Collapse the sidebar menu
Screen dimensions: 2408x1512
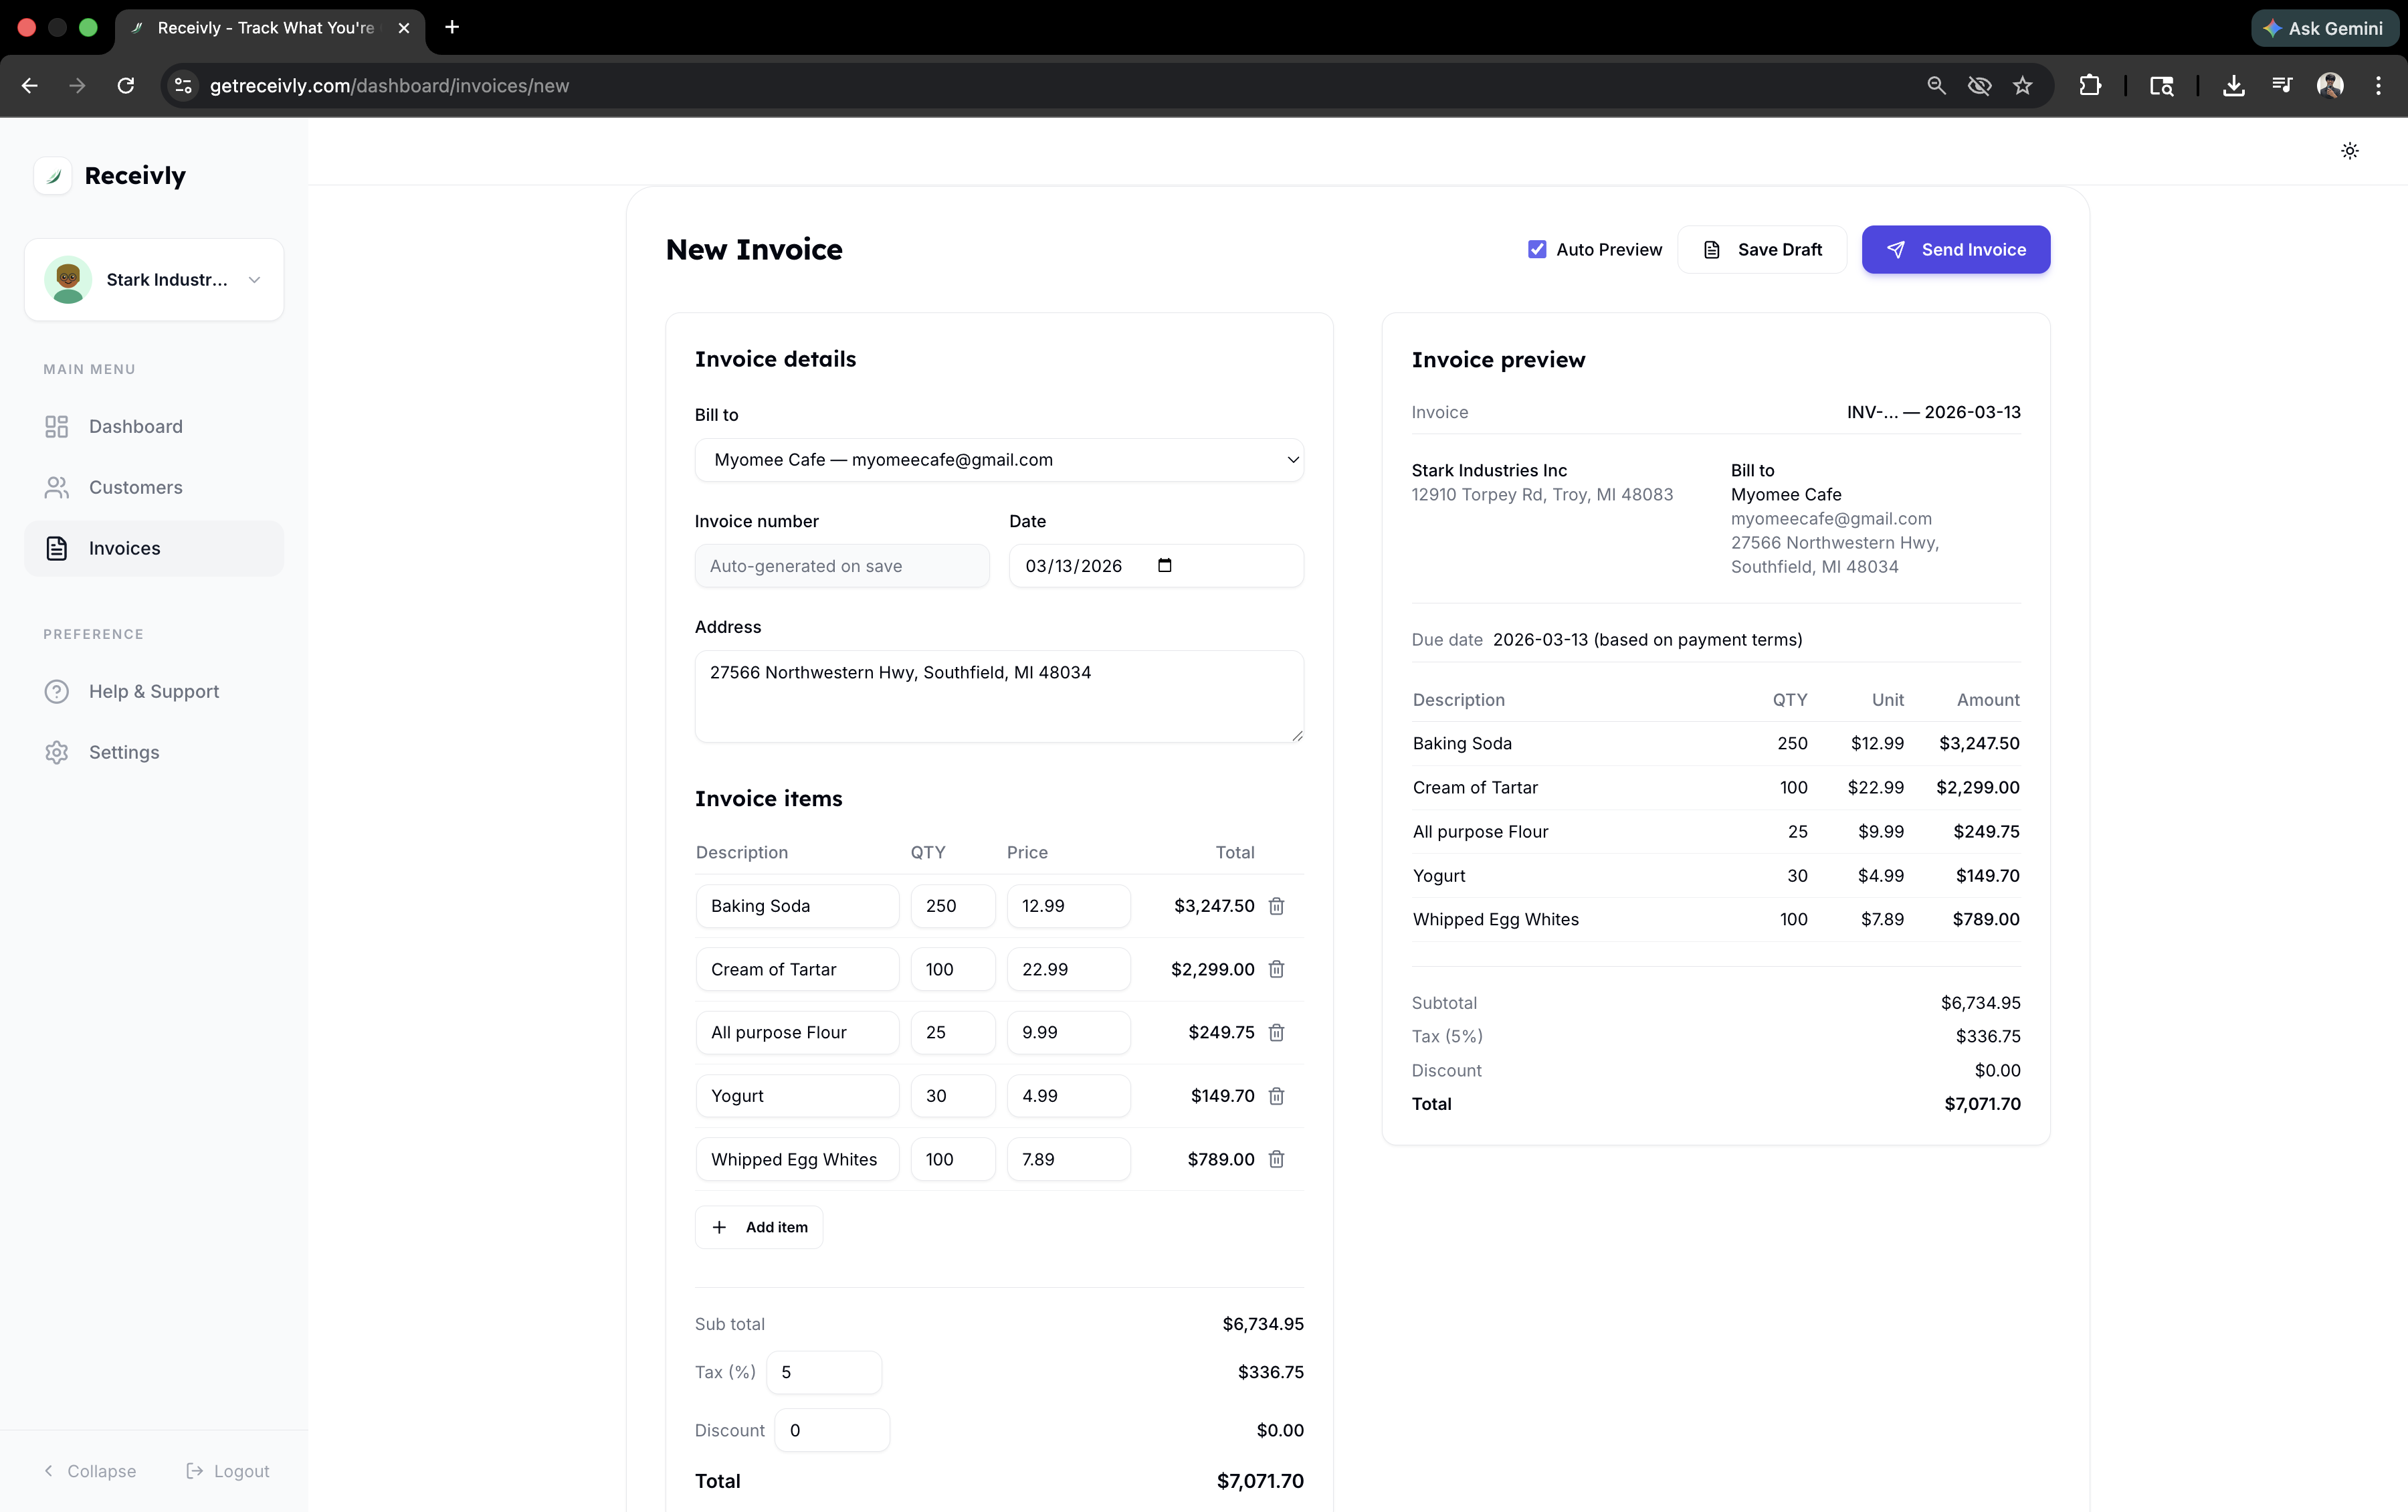tap(90, 1471)
